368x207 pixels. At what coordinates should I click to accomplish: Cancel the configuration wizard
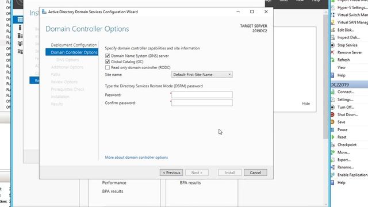click(255, 172)
